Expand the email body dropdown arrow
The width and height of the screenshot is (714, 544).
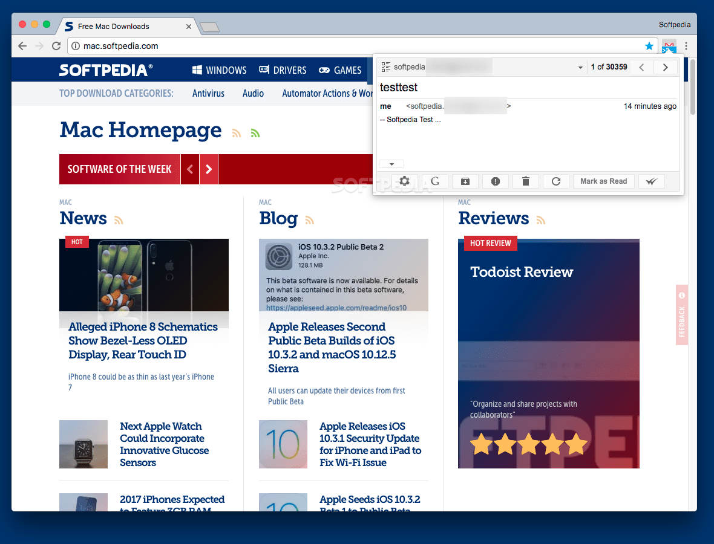pyautogui.click(x=391, y=164)
